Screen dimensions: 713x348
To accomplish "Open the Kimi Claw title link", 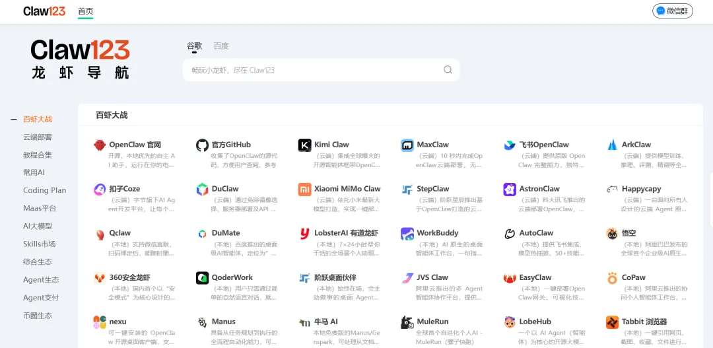I will pyautogui.click(x=331, y=145).
